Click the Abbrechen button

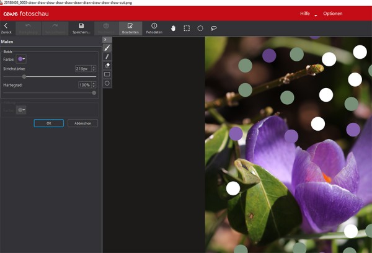(82, 123)
